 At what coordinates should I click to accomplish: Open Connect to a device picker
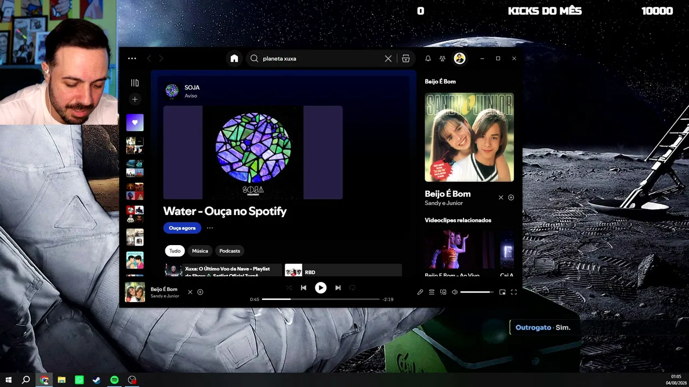tap(443, 292)
